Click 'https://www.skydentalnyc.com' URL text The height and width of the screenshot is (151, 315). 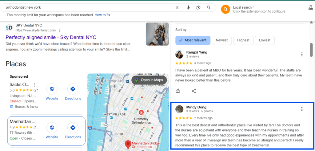36,31
